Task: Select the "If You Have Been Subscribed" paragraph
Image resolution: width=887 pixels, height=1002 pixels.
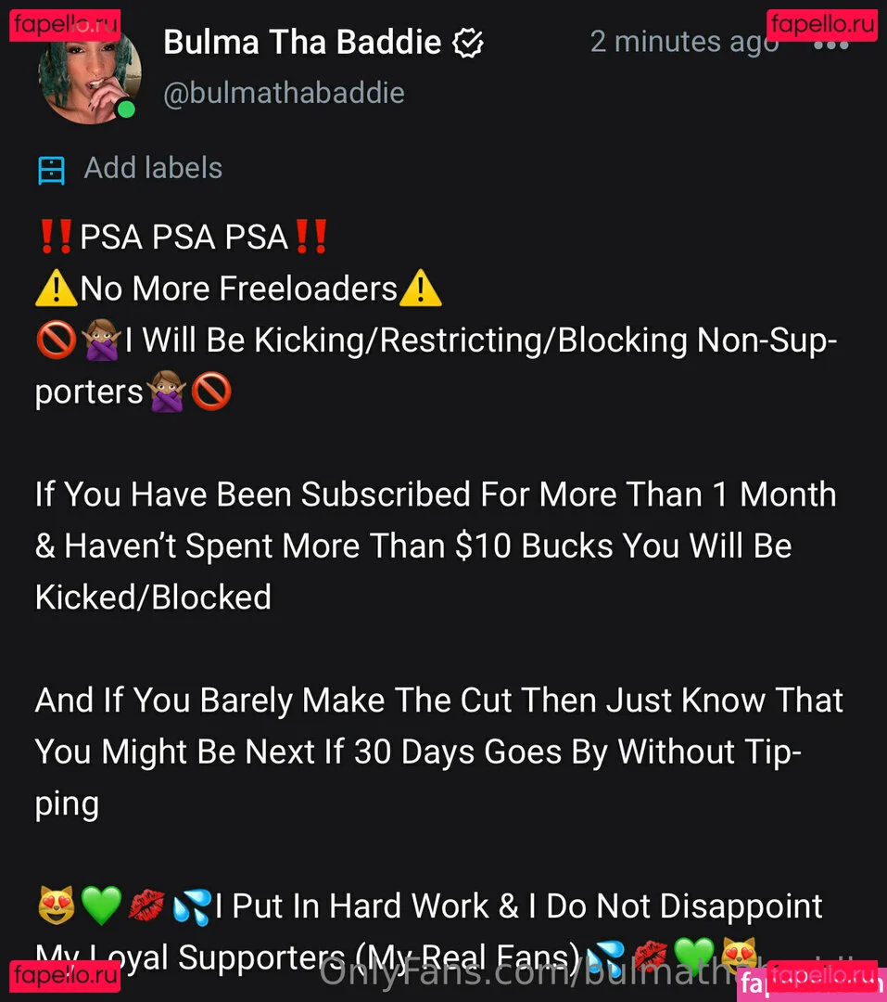Action: 436,546
